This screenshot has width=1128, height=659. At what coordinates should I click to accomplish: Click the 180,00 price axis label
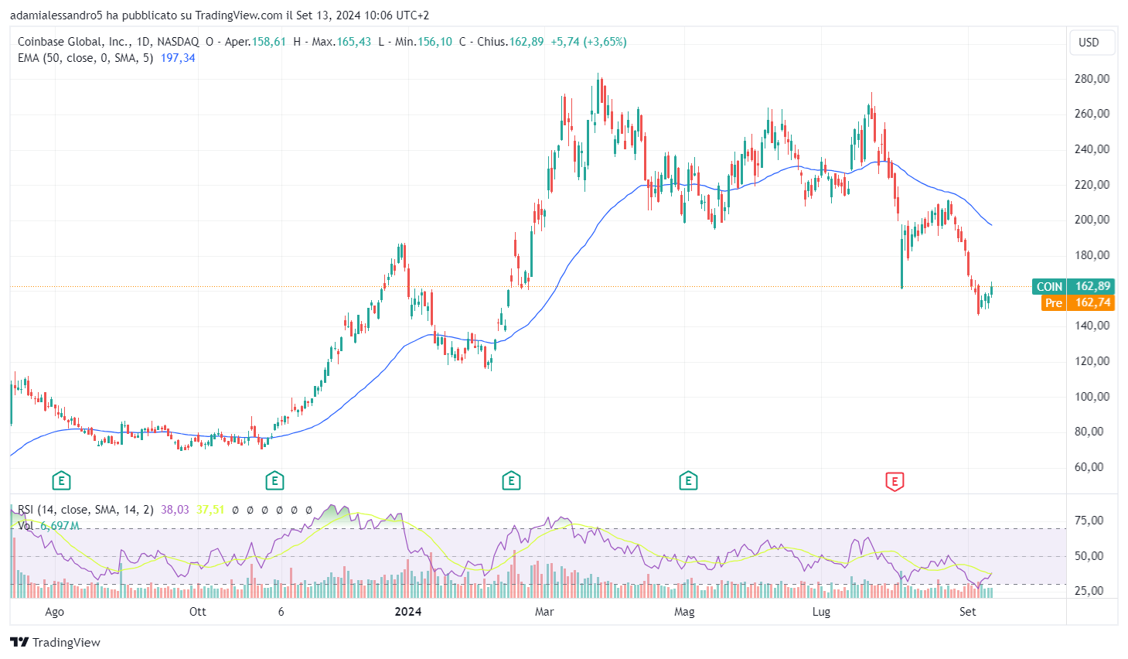pyautogui.click(x=1092, y=254)
